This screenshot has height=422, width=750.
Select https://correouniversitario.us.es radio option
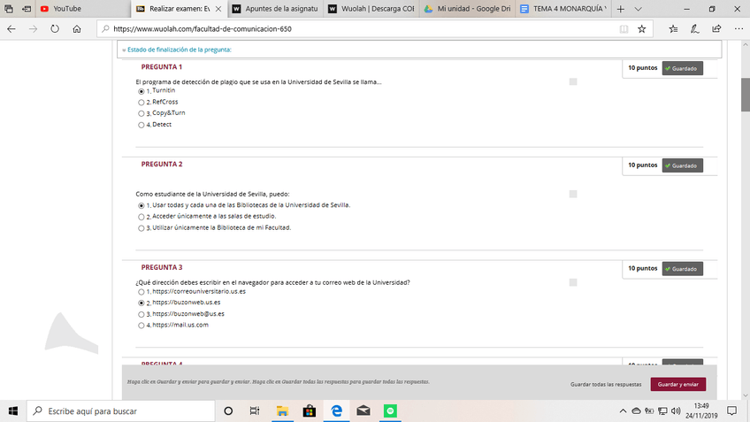(x=142, y=291)
